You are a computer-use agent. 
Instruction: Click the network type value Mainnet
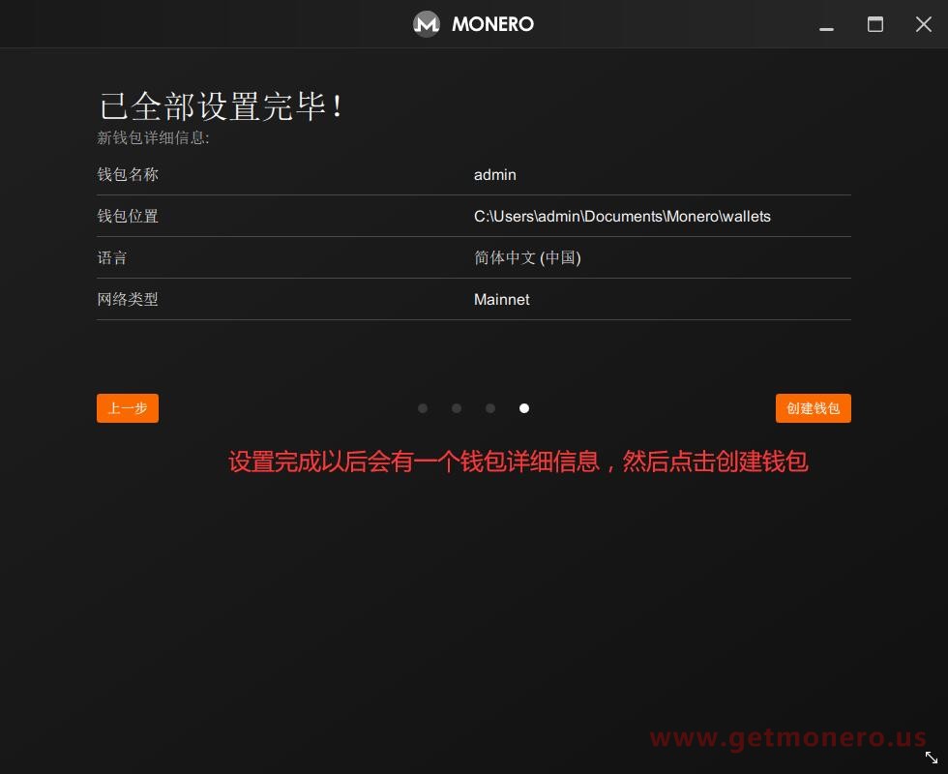[501, 299]
